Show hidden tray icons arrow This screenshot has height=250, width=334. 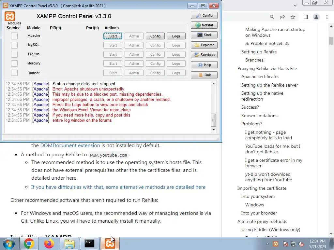click(267, 244)
